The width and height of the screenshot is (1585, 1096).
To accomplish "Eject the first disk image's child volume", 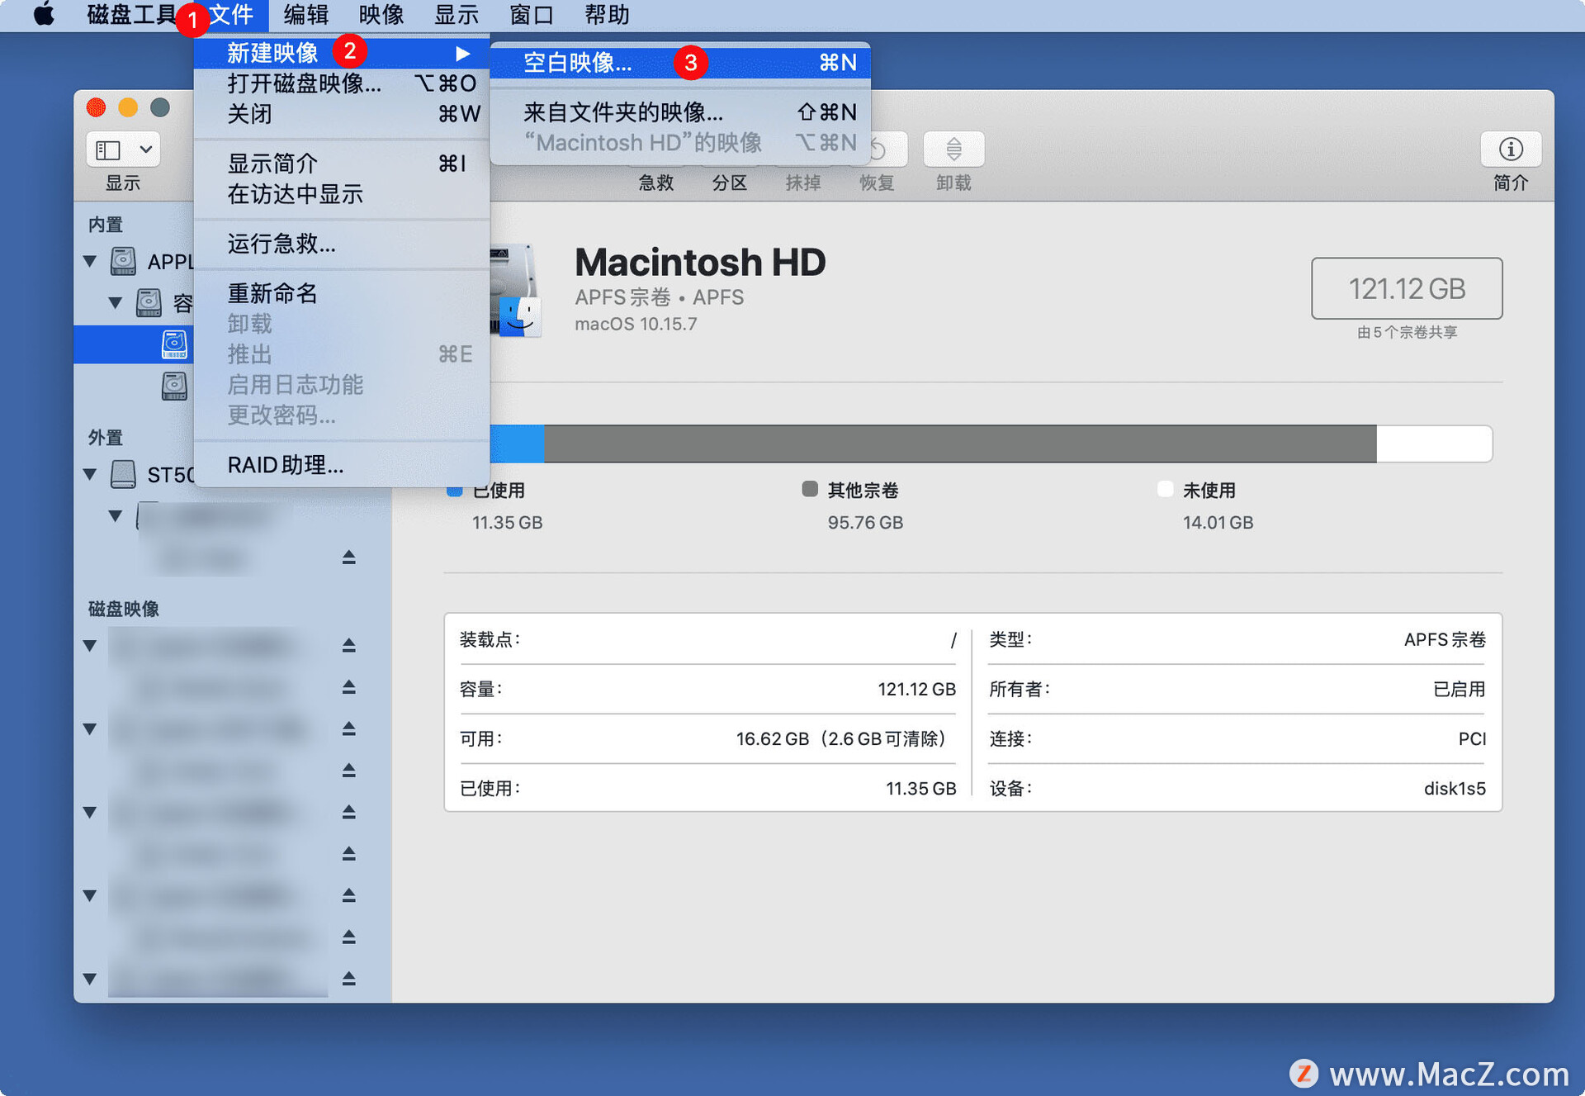I will pyautogui.click(x=349, y=686).
